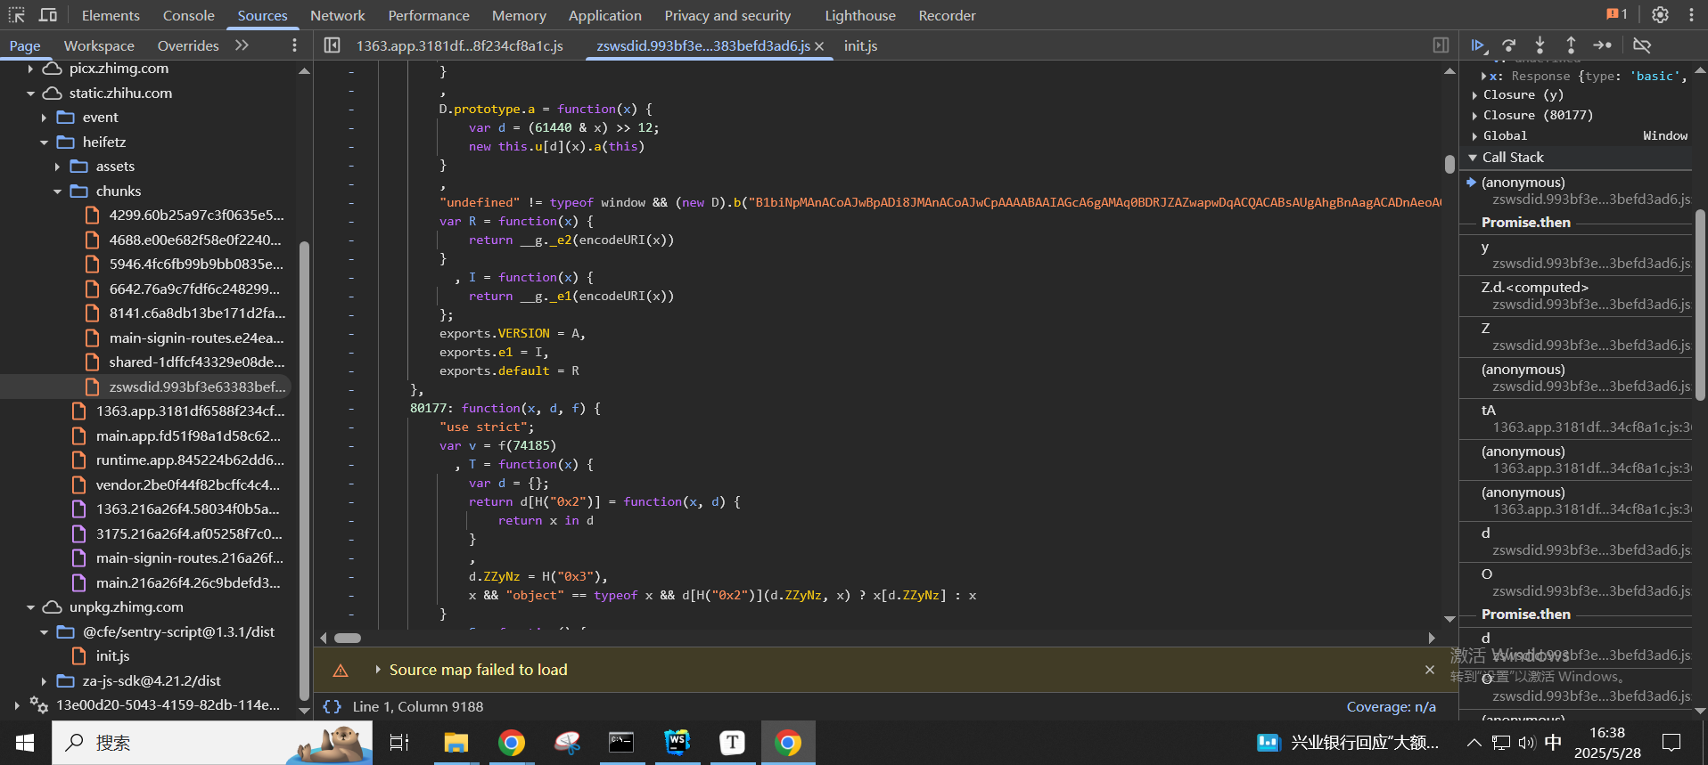
Task: Click the step out of function button
Action: pos(1571,45)
